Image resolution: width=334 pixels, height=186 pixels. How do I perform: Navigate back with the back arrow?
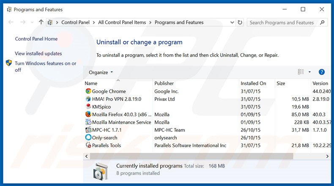click(11, 22)
